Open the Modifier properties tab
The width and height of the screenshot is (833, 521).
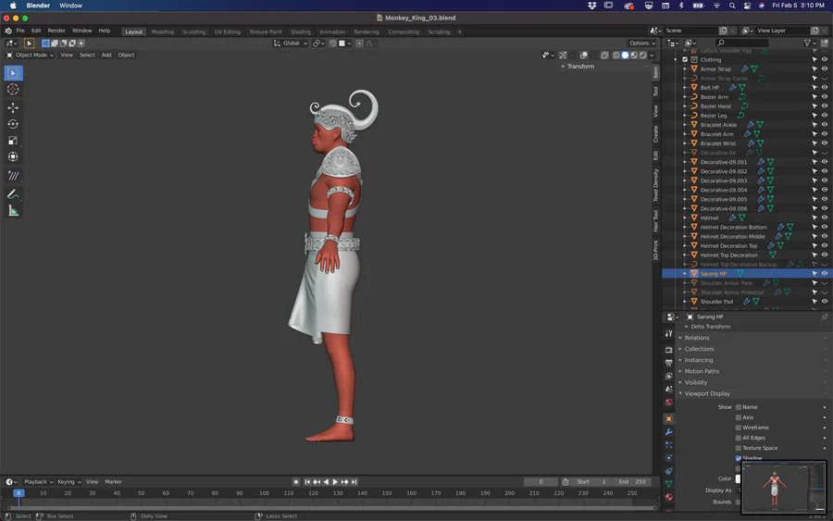(x=669, y=432)
